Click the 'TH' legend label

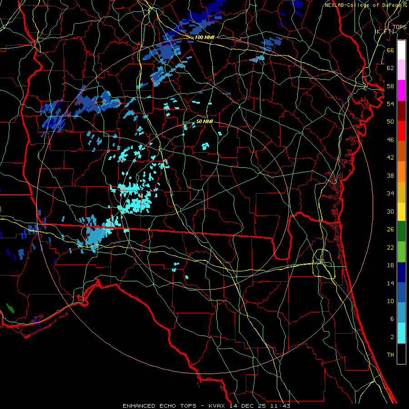(390, 355)
